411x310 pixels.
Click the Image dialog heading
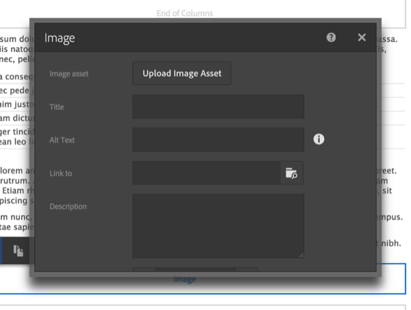(60, 38)
